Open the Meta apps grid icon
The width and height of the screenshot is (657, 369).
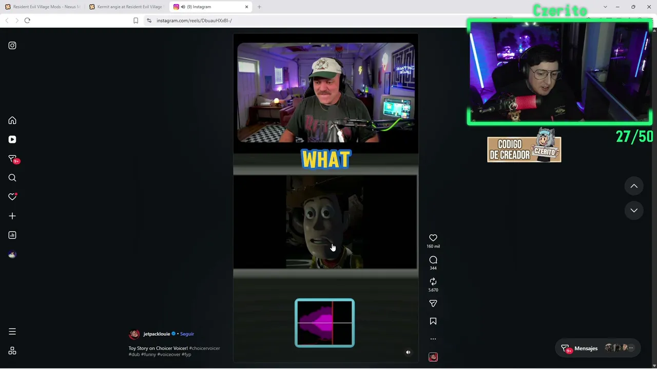tap(12, 351)
